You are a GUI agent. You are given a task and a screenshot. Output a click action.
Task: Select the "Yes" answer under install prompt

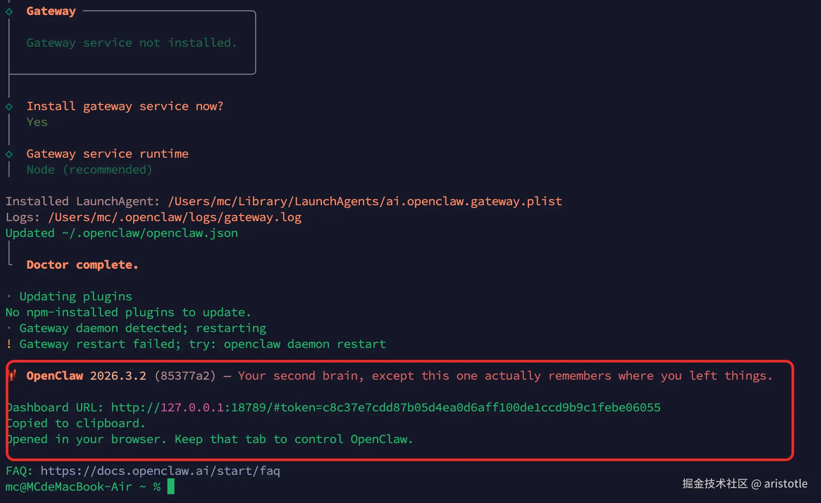37,122
